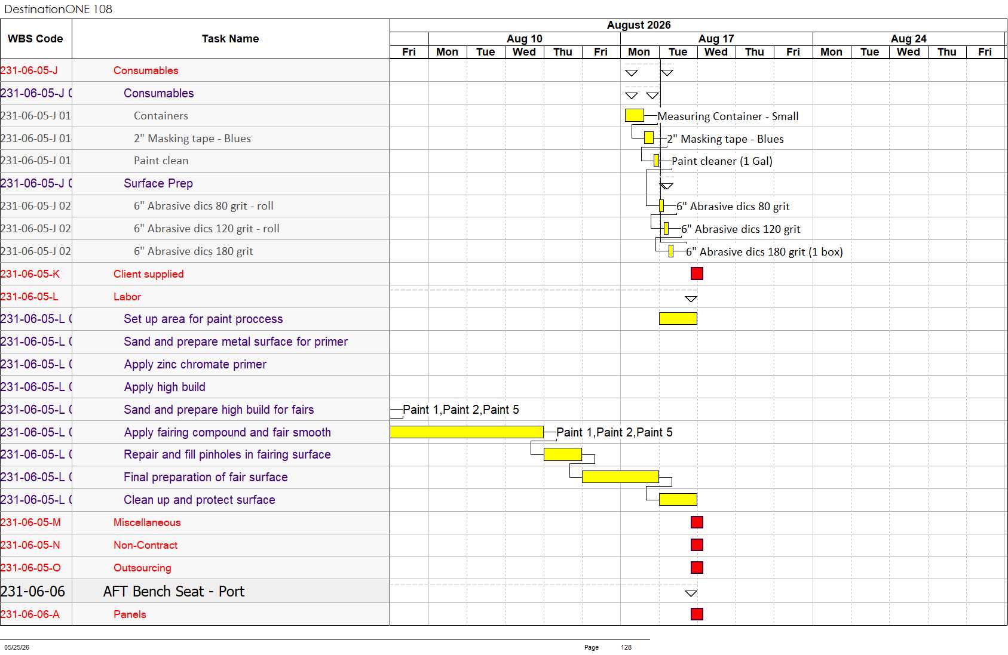Click 6" Abrasive dics 180 grit (1 box) label
The width and height of the screenshot is (1008, 655).
point(764,252)
